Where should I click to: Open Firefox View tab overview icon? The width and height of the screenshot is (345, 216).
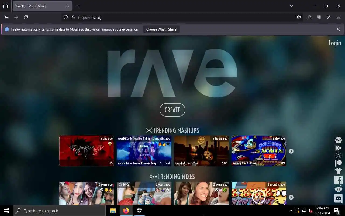coord(5,6)
